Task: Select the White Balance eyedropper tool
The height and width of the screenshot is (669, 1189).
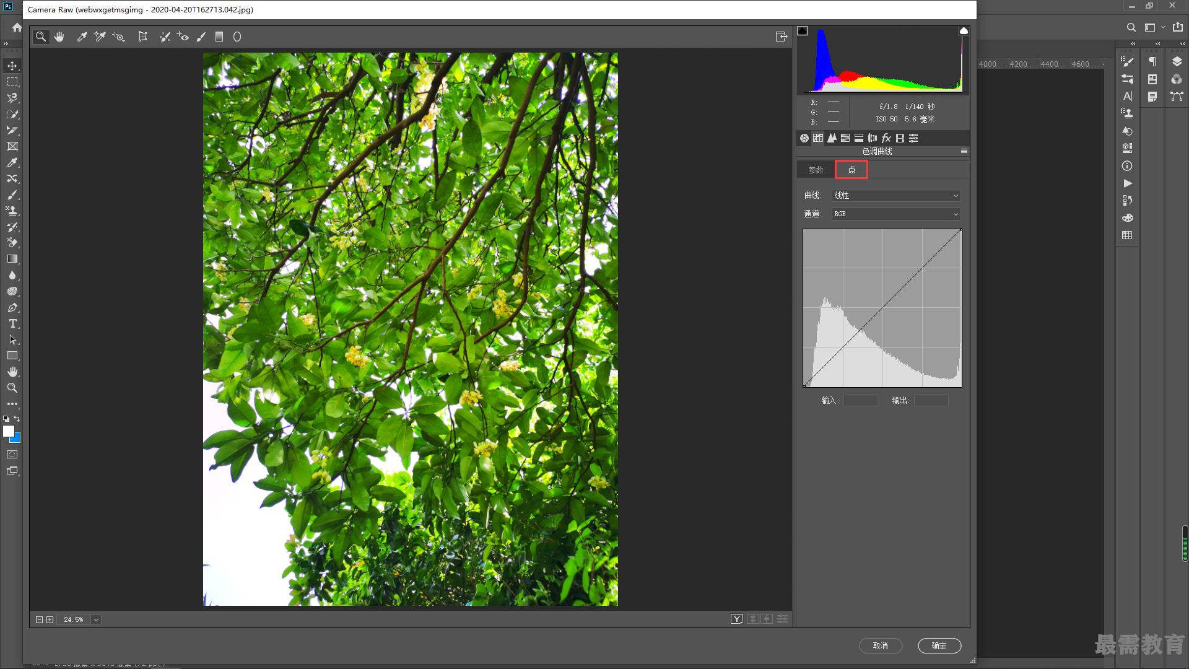Action: point(82,37)
